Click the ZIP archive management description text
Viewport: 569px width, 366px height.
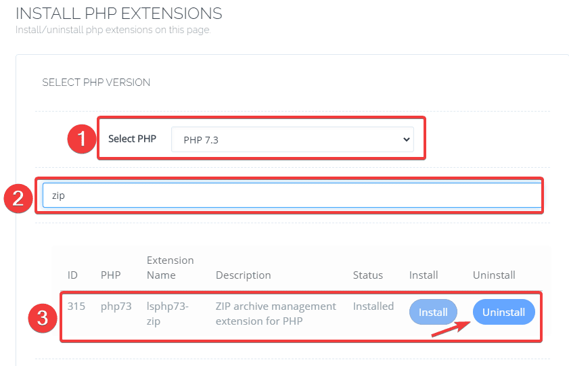click(275, 313)
